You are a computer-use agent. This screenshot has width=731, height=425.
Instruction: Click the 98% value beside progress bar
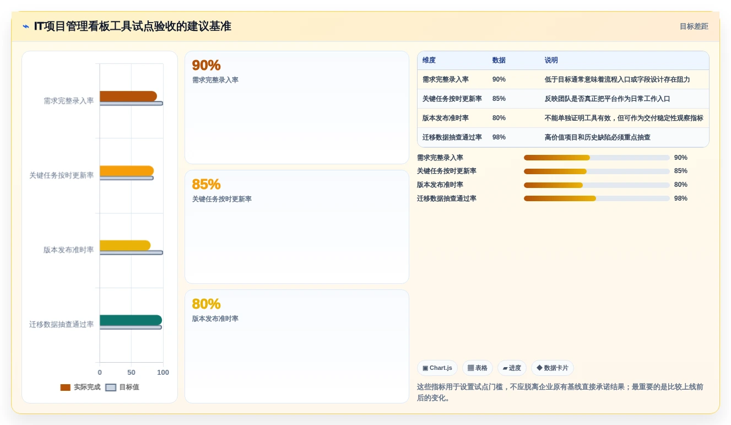click(x=681, y=198)
